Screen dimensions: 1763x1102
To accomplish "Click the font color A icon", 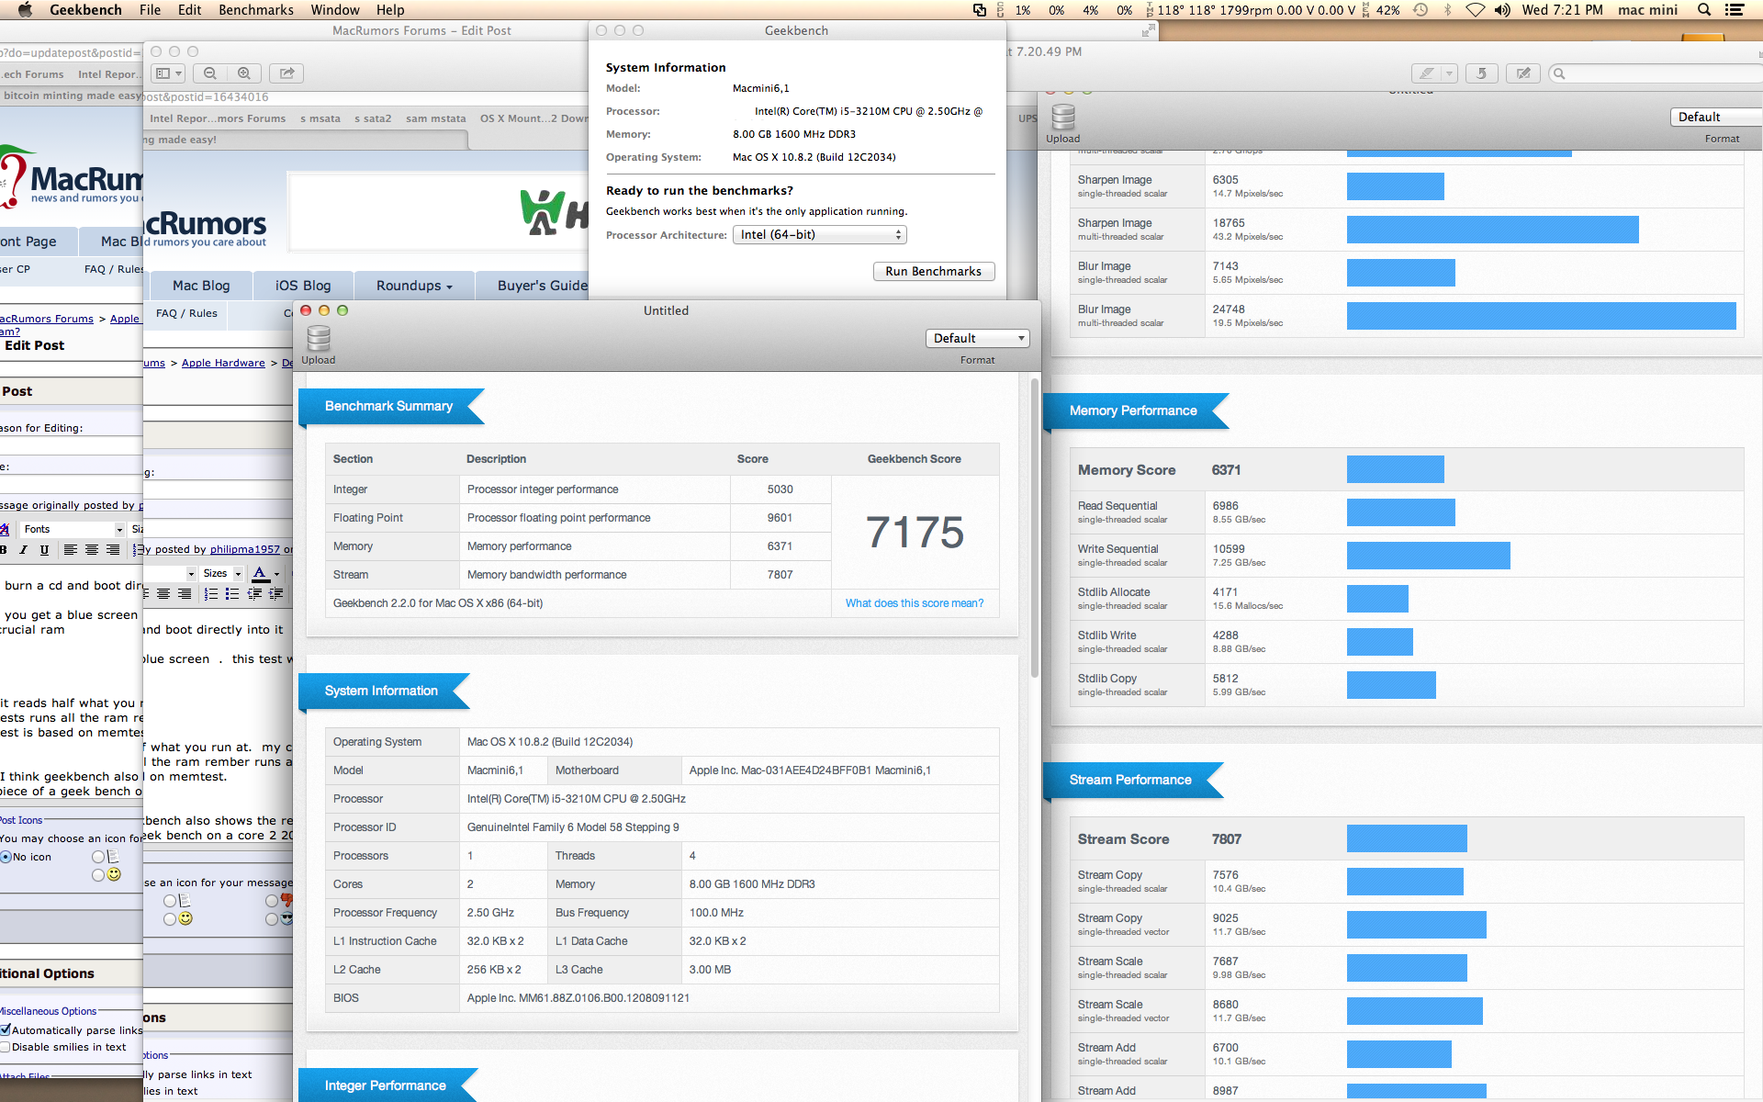I will coord(261,573).
